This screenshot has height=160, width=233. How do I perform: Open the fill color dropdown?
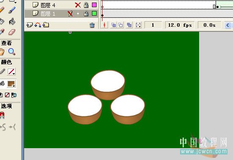coord(11,84)
